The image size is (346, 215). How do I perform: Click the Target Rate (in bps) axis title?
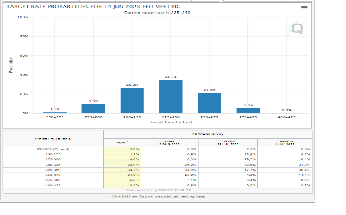[170, 122]
